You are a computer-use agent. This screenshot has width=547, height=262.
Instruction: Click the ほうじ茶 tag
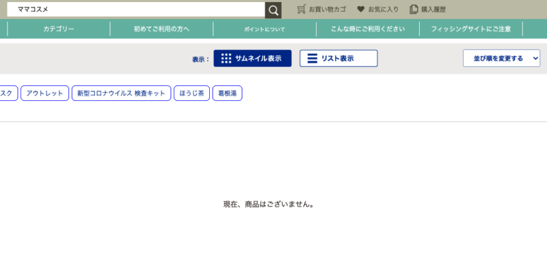click(192, 93)
